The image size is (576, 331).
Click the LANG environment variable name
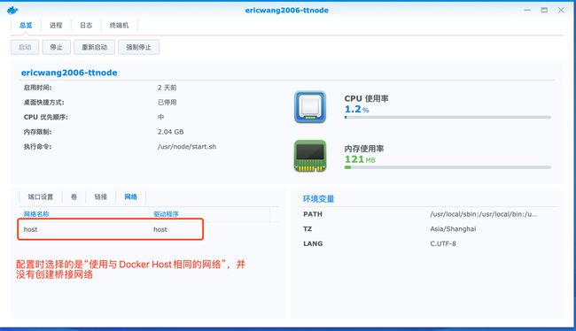(313, 243)
